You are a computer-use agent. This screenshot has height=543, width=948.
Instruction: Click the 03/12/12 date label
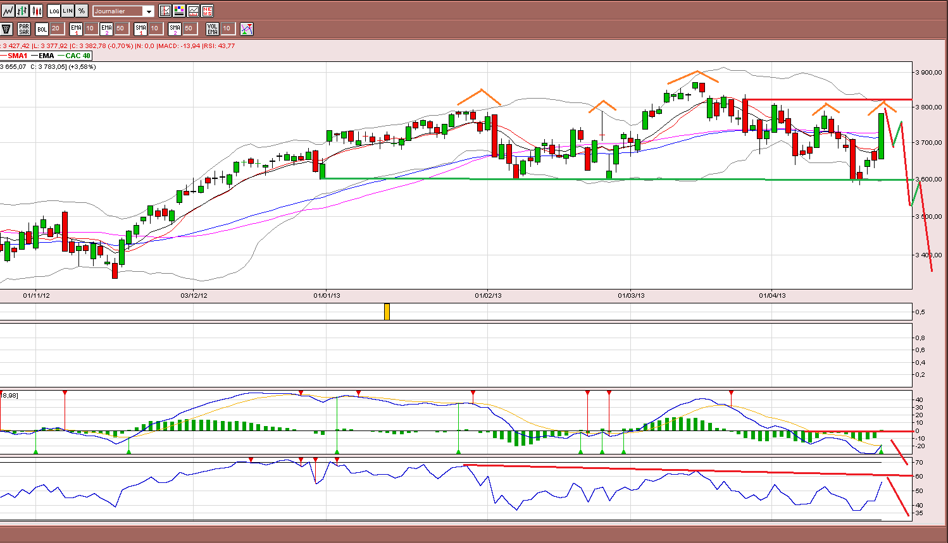click(194, 295)
